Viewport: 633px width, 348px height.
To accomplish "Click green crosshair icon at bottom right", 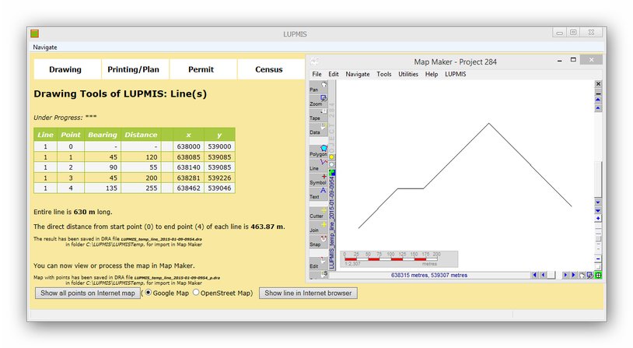I will coord(598,276).
